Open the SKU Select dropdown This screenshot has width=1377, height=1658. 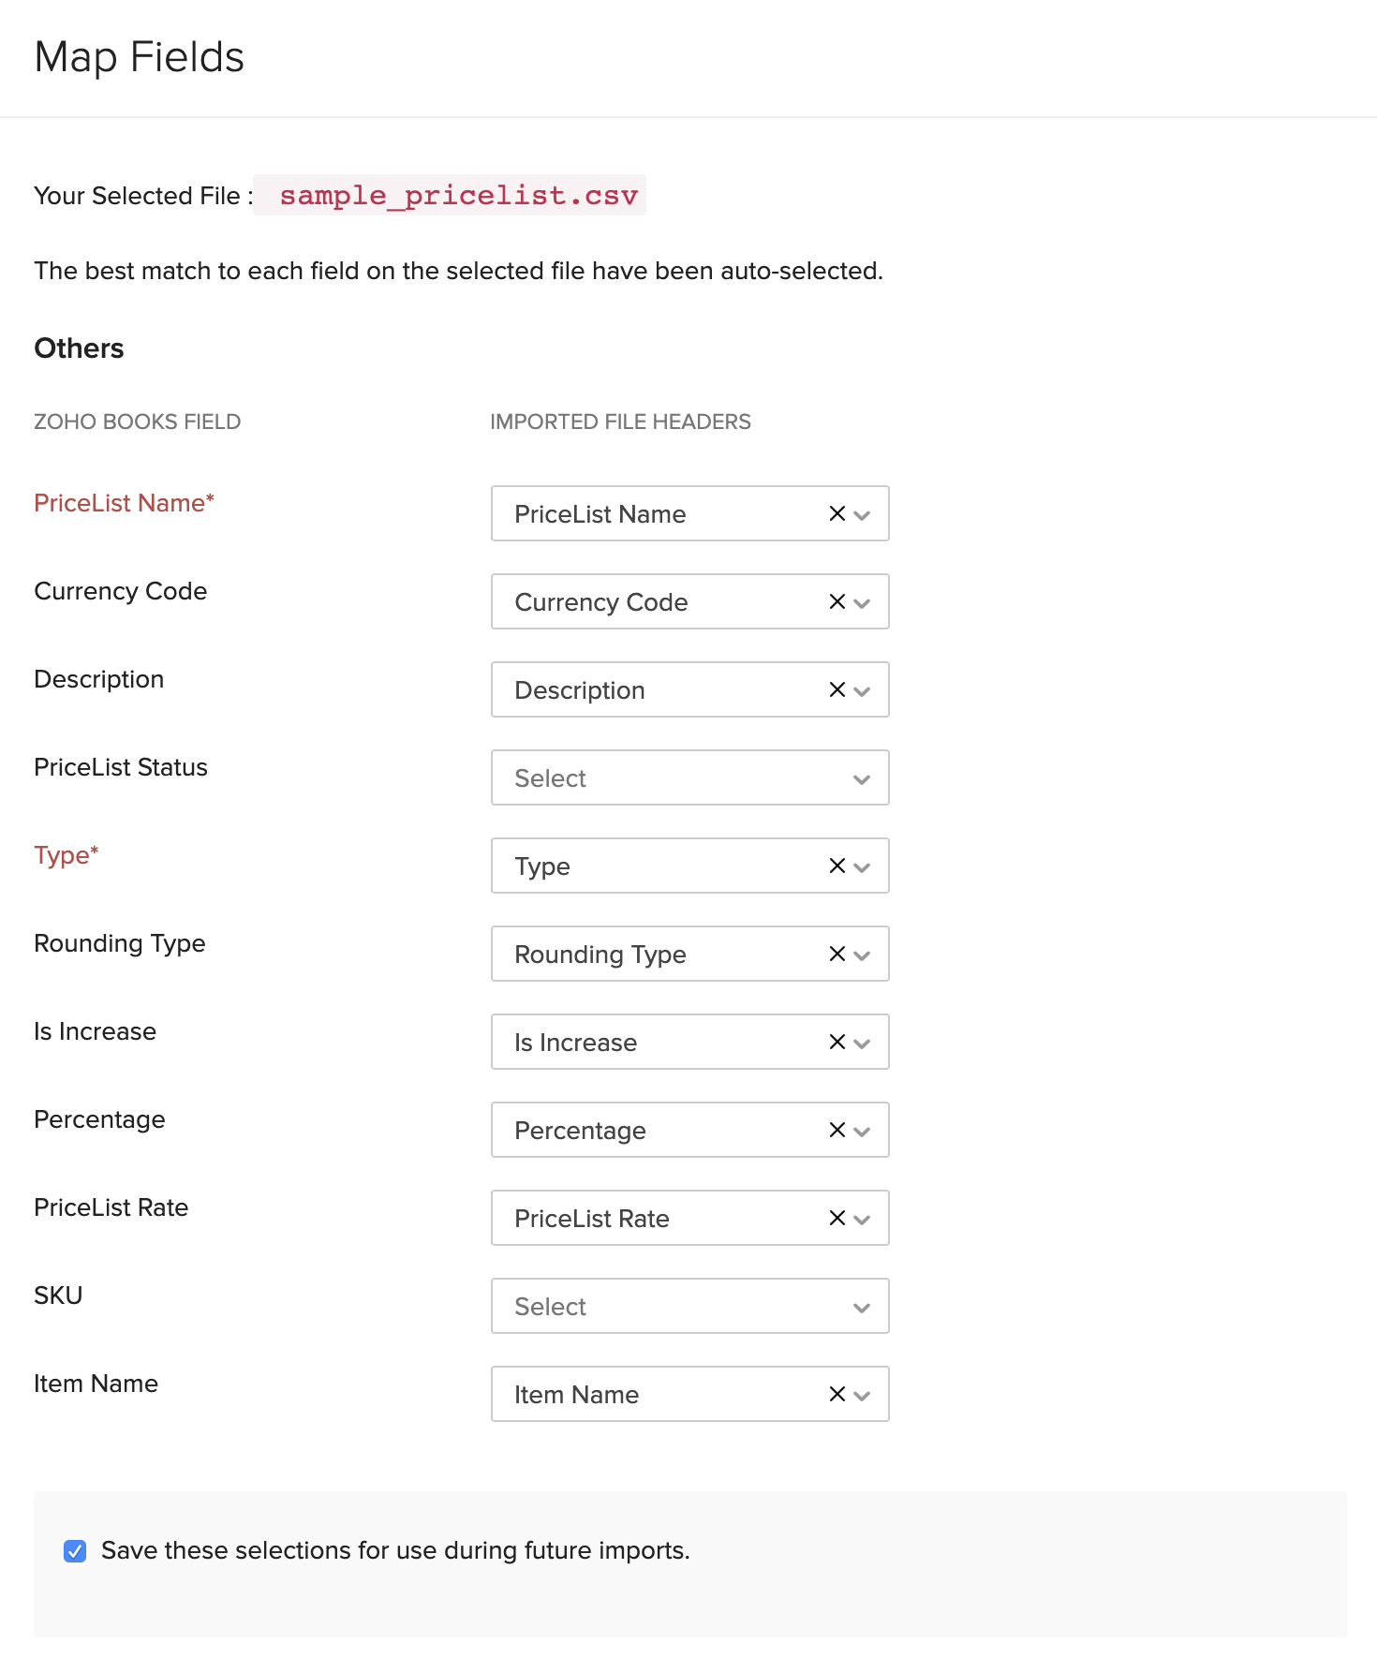[689, 1306]
